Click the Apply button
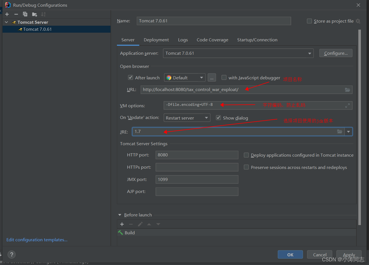 pos(349,255)
